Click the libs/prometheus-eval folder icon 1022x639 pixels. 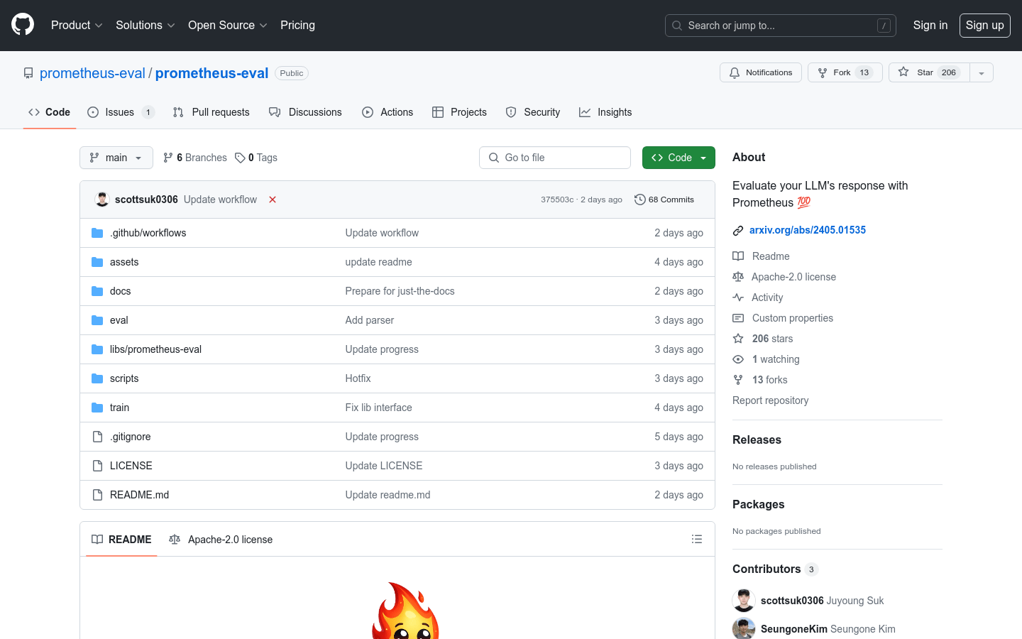click(97, 349)
